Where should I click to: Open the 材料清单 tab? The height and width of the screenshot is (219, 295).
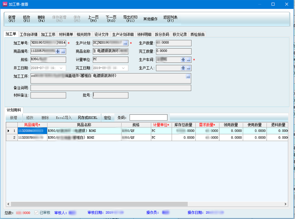(x=66, y=34)
